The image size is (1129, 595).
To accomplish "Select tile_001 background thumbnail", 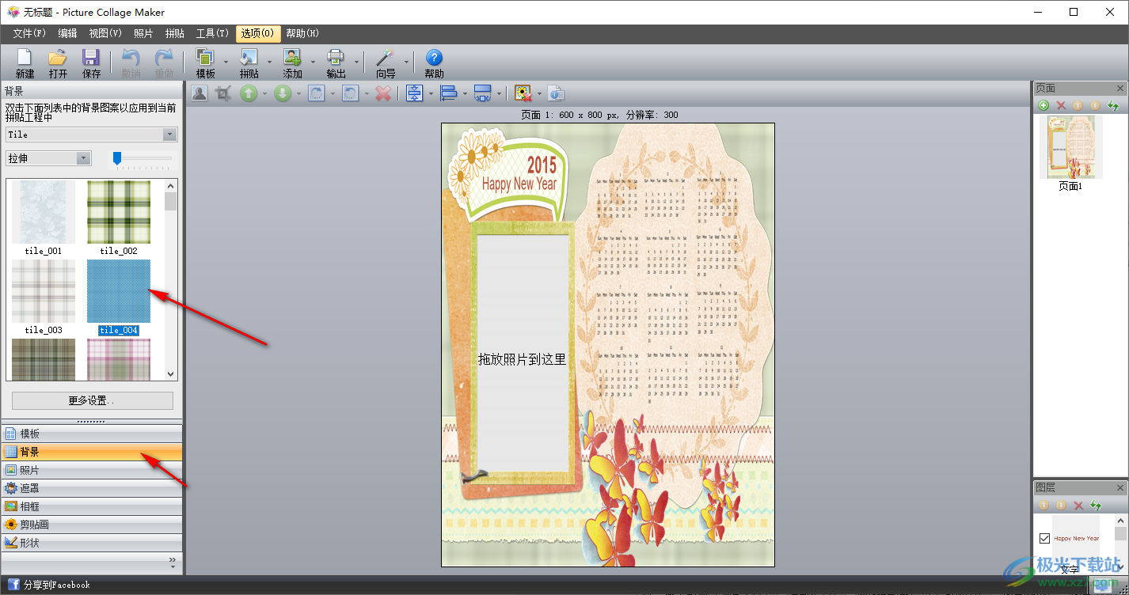I will [x=44, y=212].
